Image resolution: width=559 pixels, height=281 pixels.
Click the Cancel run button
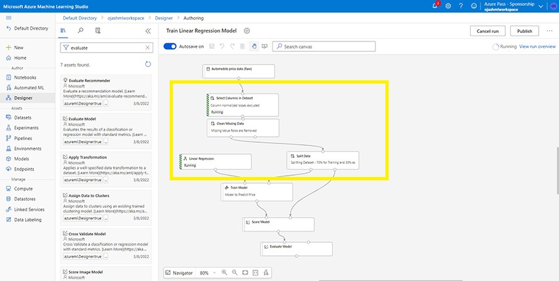pyautogui.click(x=488, y=31)
